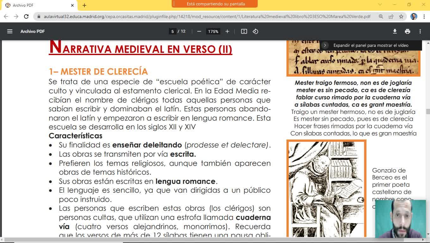Viewport: 430px width, 243px height.
Task: Click the 'Archivo PDF' toolbar title
Action: point(33,31)
